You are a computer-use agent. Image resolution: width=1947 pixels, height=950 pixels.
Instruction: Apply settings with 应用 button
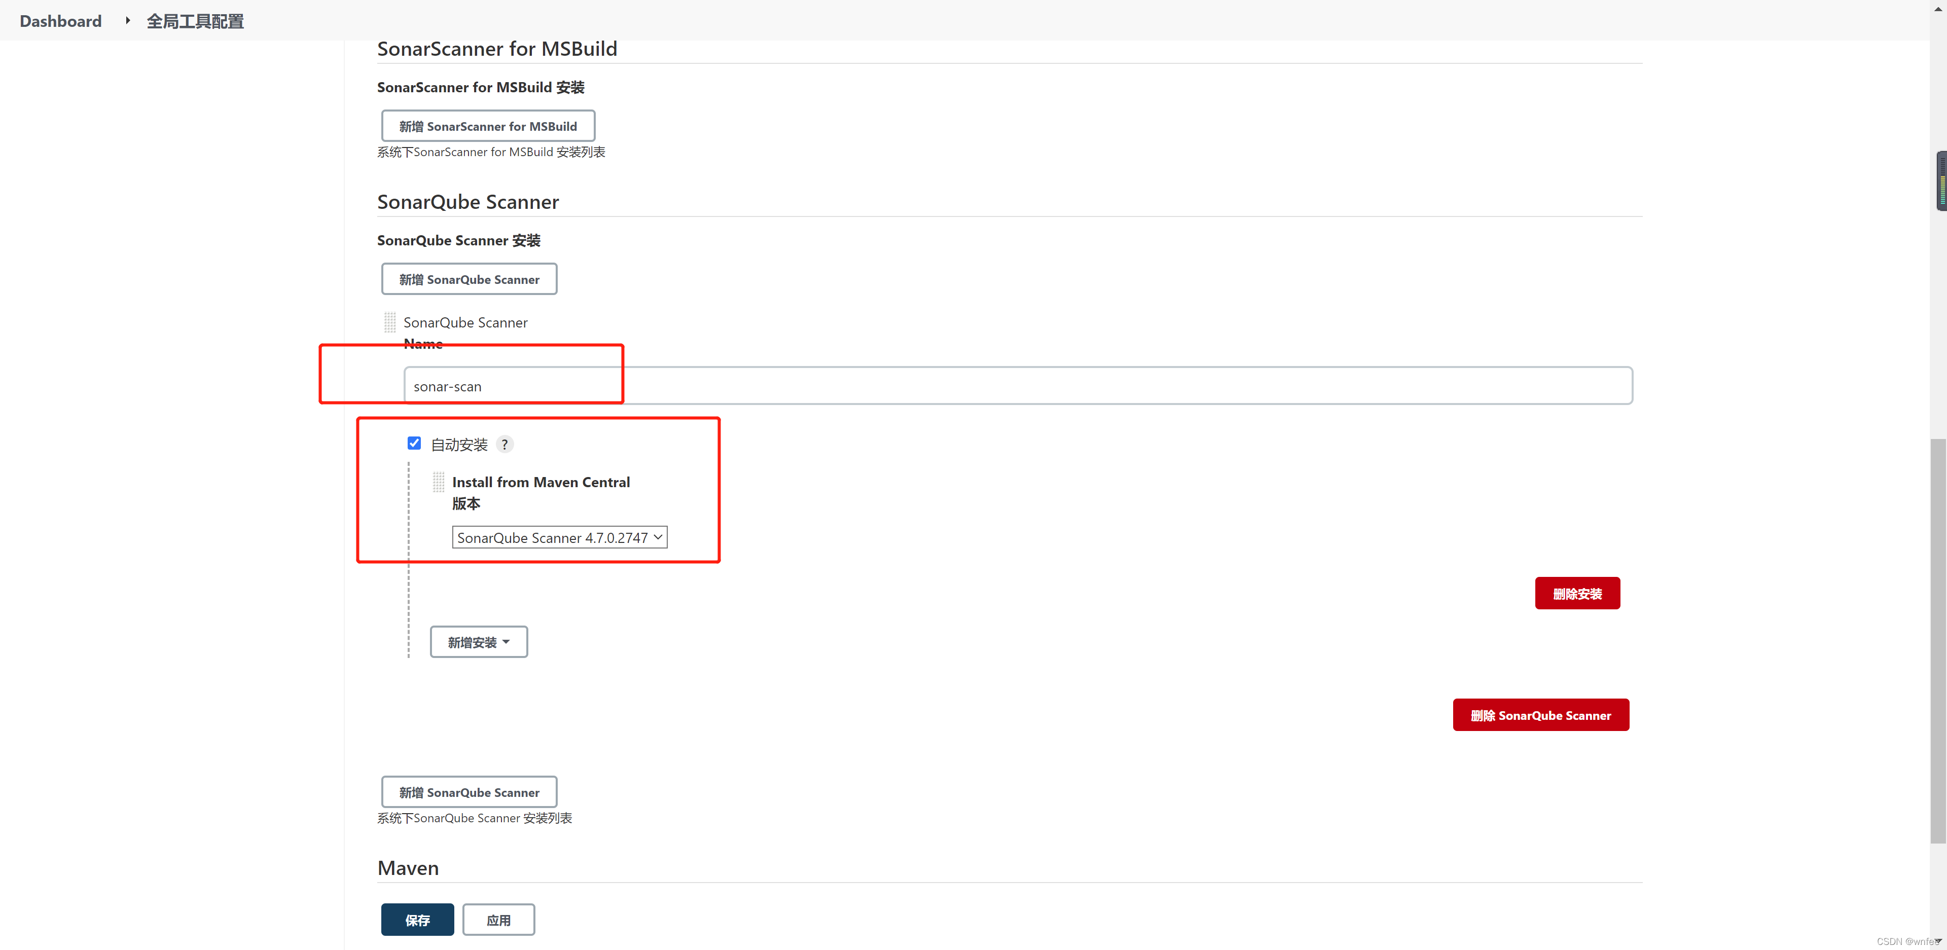[498, 920]
